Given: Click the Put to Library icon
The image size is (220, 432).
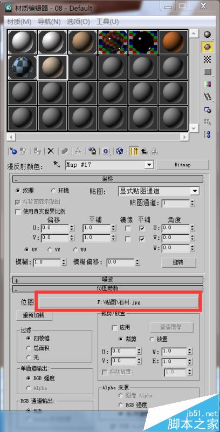Looking at the screenshot, I should [x=93, y=151].
